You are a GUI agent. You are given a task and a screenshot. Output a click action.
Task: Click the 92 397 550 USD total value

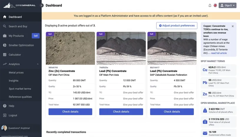tap(81, 105)
